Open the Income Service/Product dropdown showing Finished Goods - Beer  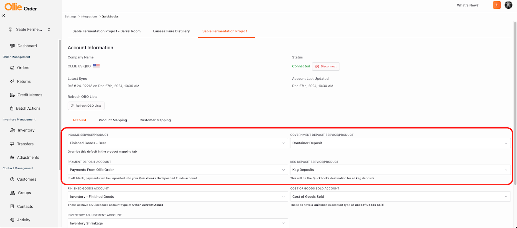coord(178,143)
